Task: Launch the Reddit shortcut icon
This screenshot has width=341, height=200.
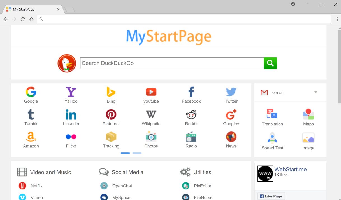Action: point(191,114)
